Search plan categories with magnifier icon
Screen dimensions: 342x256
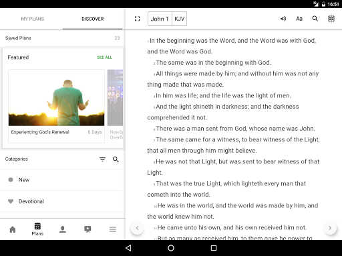[116, 159]
